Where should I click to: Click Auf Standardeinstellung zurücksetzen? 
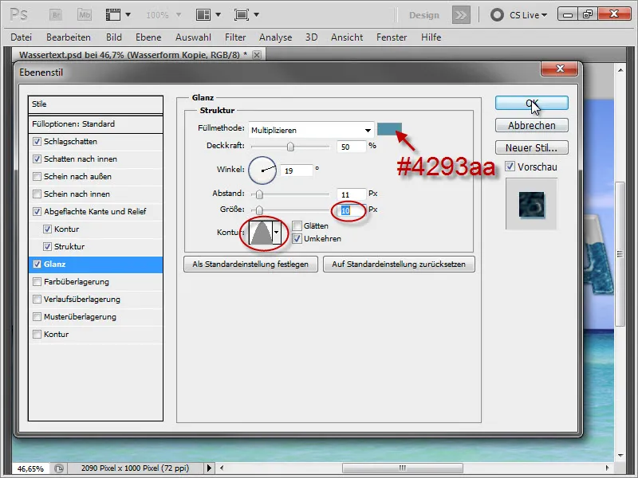coord(399,264)
